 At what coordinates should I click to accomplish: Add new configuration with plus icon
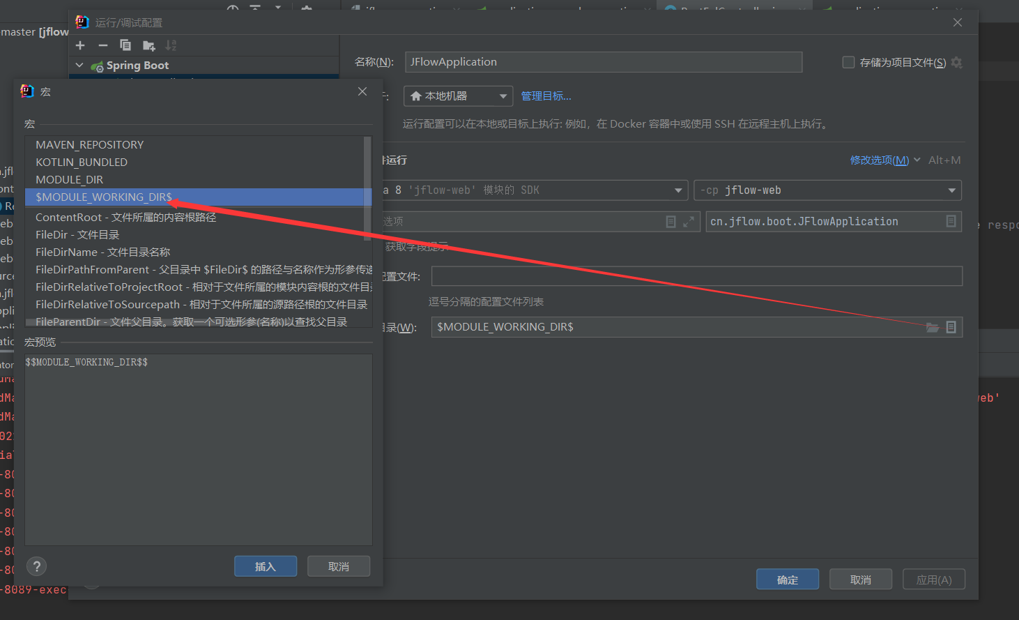point(80,45)
